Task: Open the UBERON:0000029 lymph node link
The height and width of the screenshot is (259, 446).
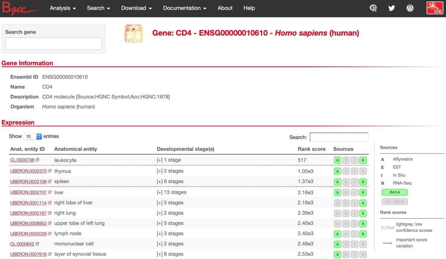Action: point(29,234)
